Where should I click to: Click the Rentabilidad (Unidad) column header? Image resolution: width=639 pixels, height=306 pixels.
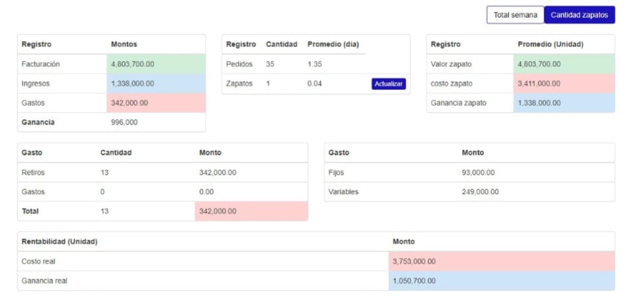(x=59, y=242)
